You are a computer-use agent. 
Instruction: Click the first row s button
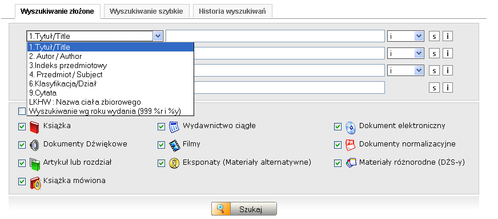point(434,36)
